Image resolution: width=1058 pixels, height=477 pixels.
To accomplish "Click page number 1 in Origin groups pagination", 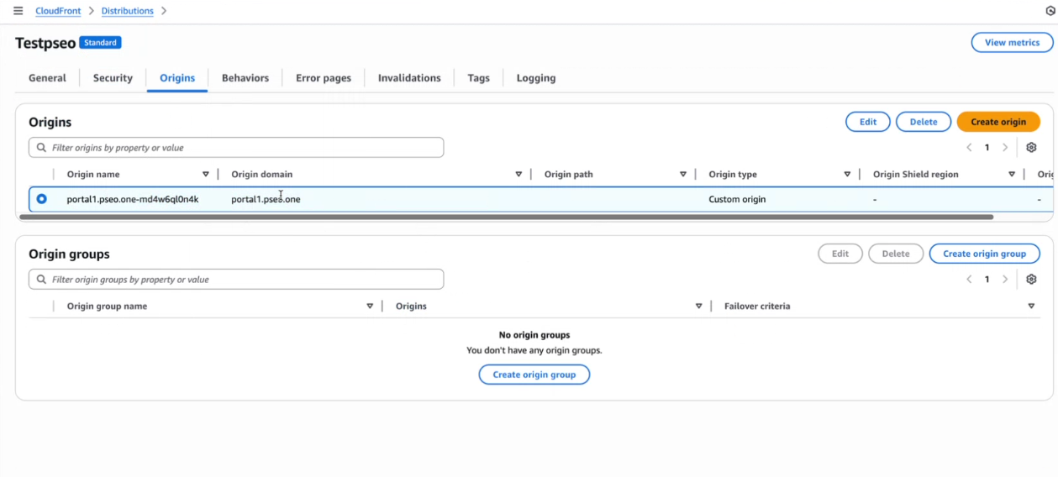I will click(987, 280).
